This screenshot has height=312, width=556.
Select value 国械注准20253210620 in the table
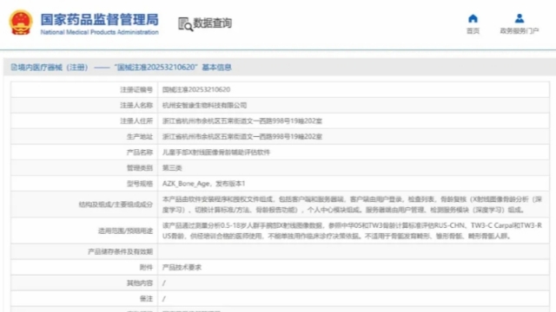[196, 90]
